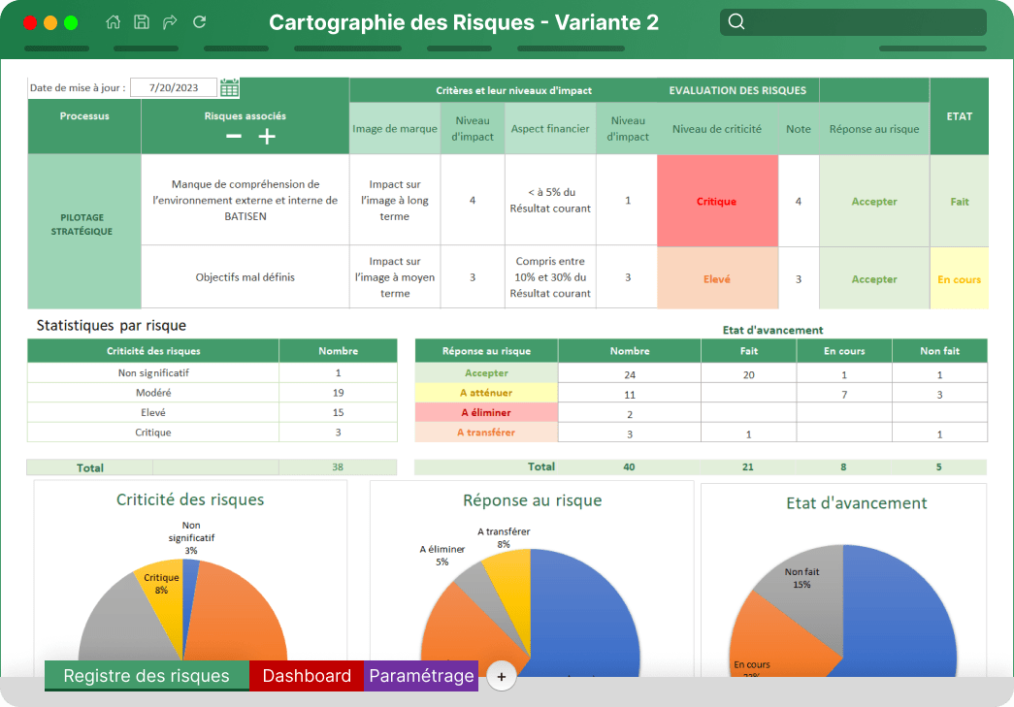Click the plus icon under Risques associés
The image size is (1014, 707).
point(267,137)
